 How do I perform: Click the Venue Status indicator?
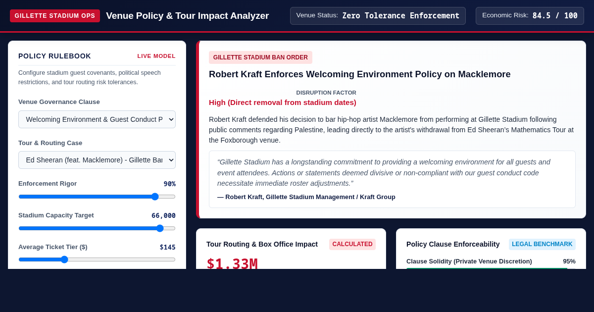[378, 16]
